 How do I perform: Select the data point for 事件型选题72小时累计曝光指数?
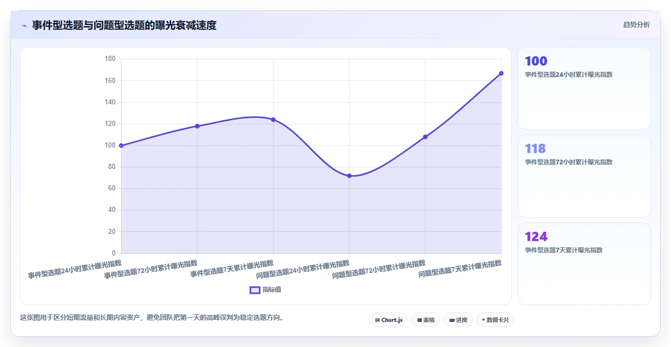point(197,126)
